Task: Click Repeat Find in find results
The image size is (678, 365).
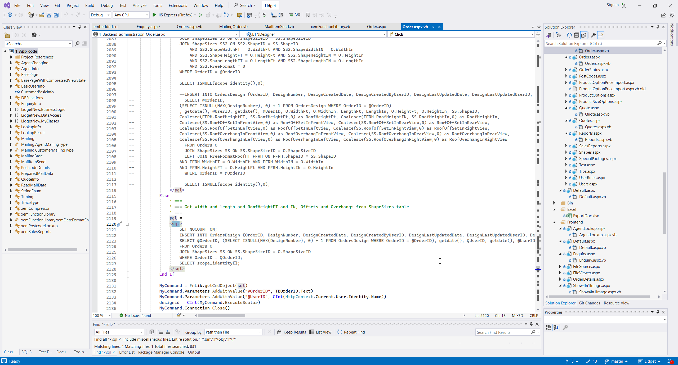Action: coord(351,332)
